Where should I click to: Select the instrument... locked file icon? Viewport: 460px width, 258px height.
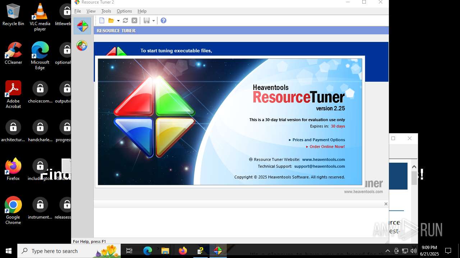tap(40, 208)
